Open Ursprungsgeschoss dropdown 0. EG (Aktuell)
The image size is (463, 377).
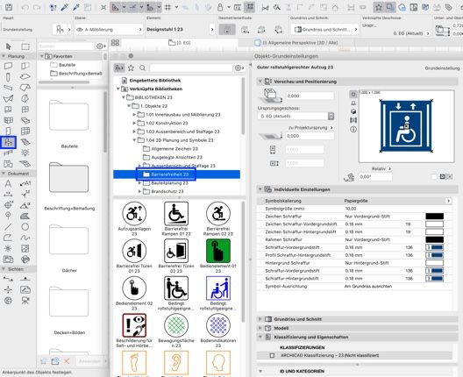point(296,116)
